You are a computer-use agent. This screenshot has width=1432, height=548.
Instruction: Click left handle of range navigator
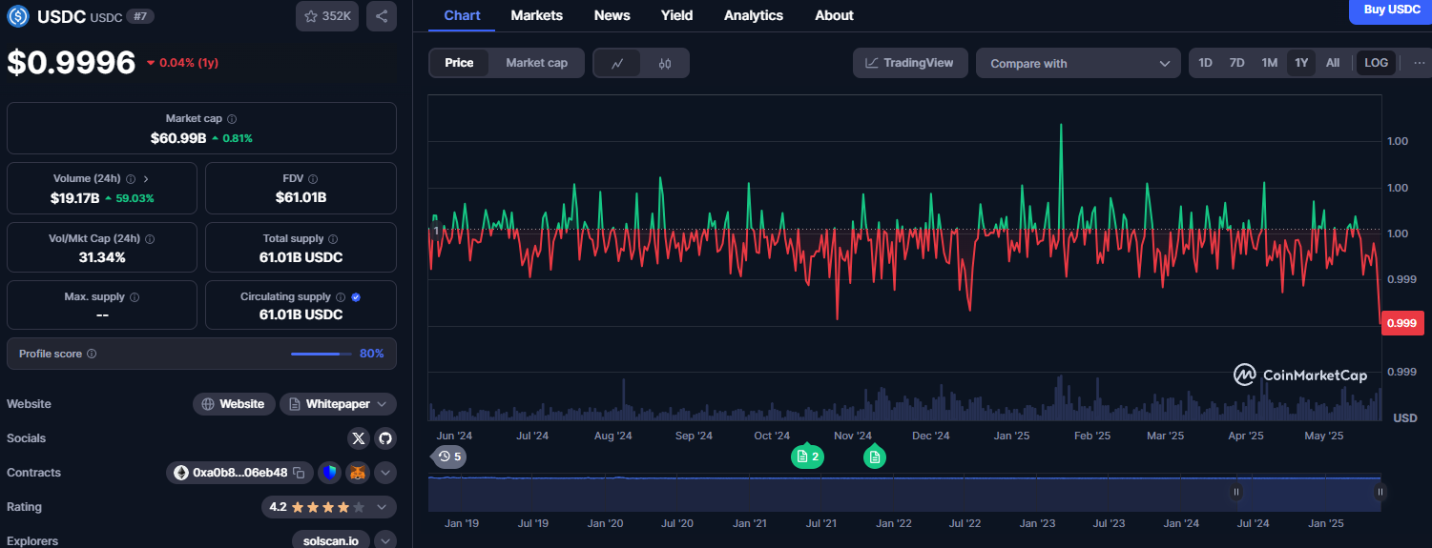(x=1236, y=493)
